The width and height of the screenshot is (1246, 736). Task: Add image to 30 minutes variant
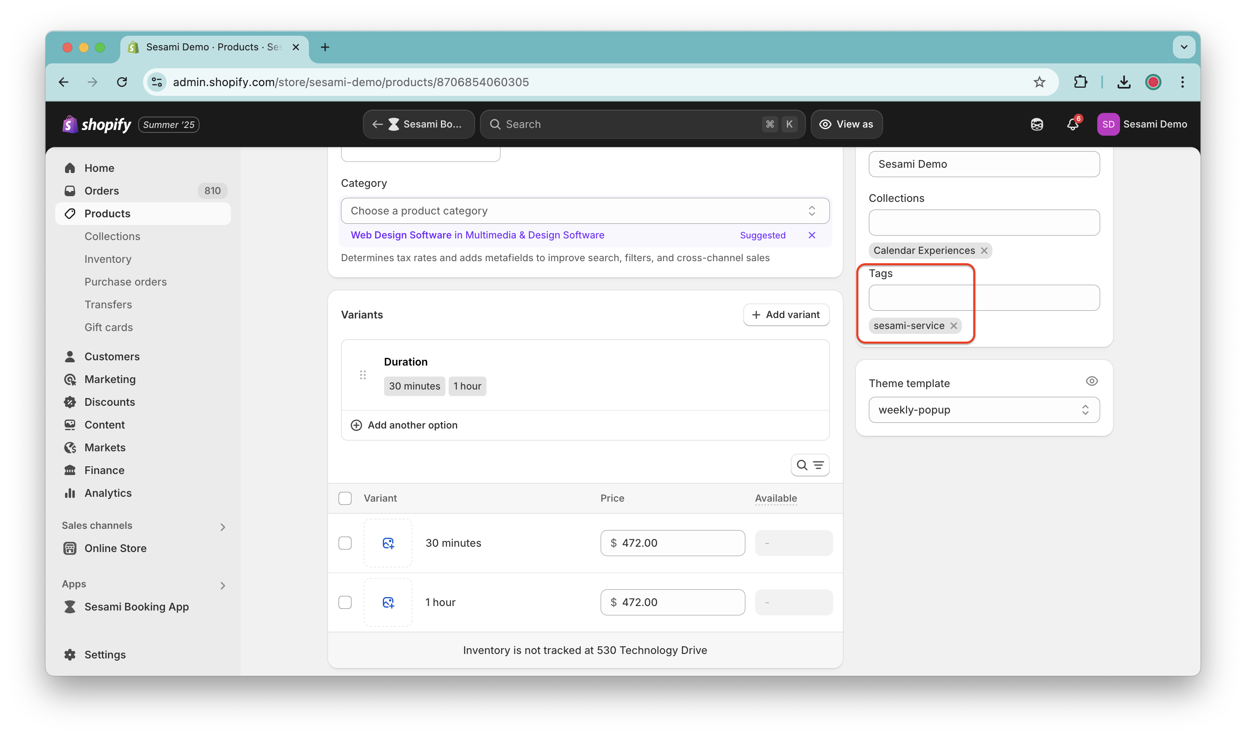388,543
